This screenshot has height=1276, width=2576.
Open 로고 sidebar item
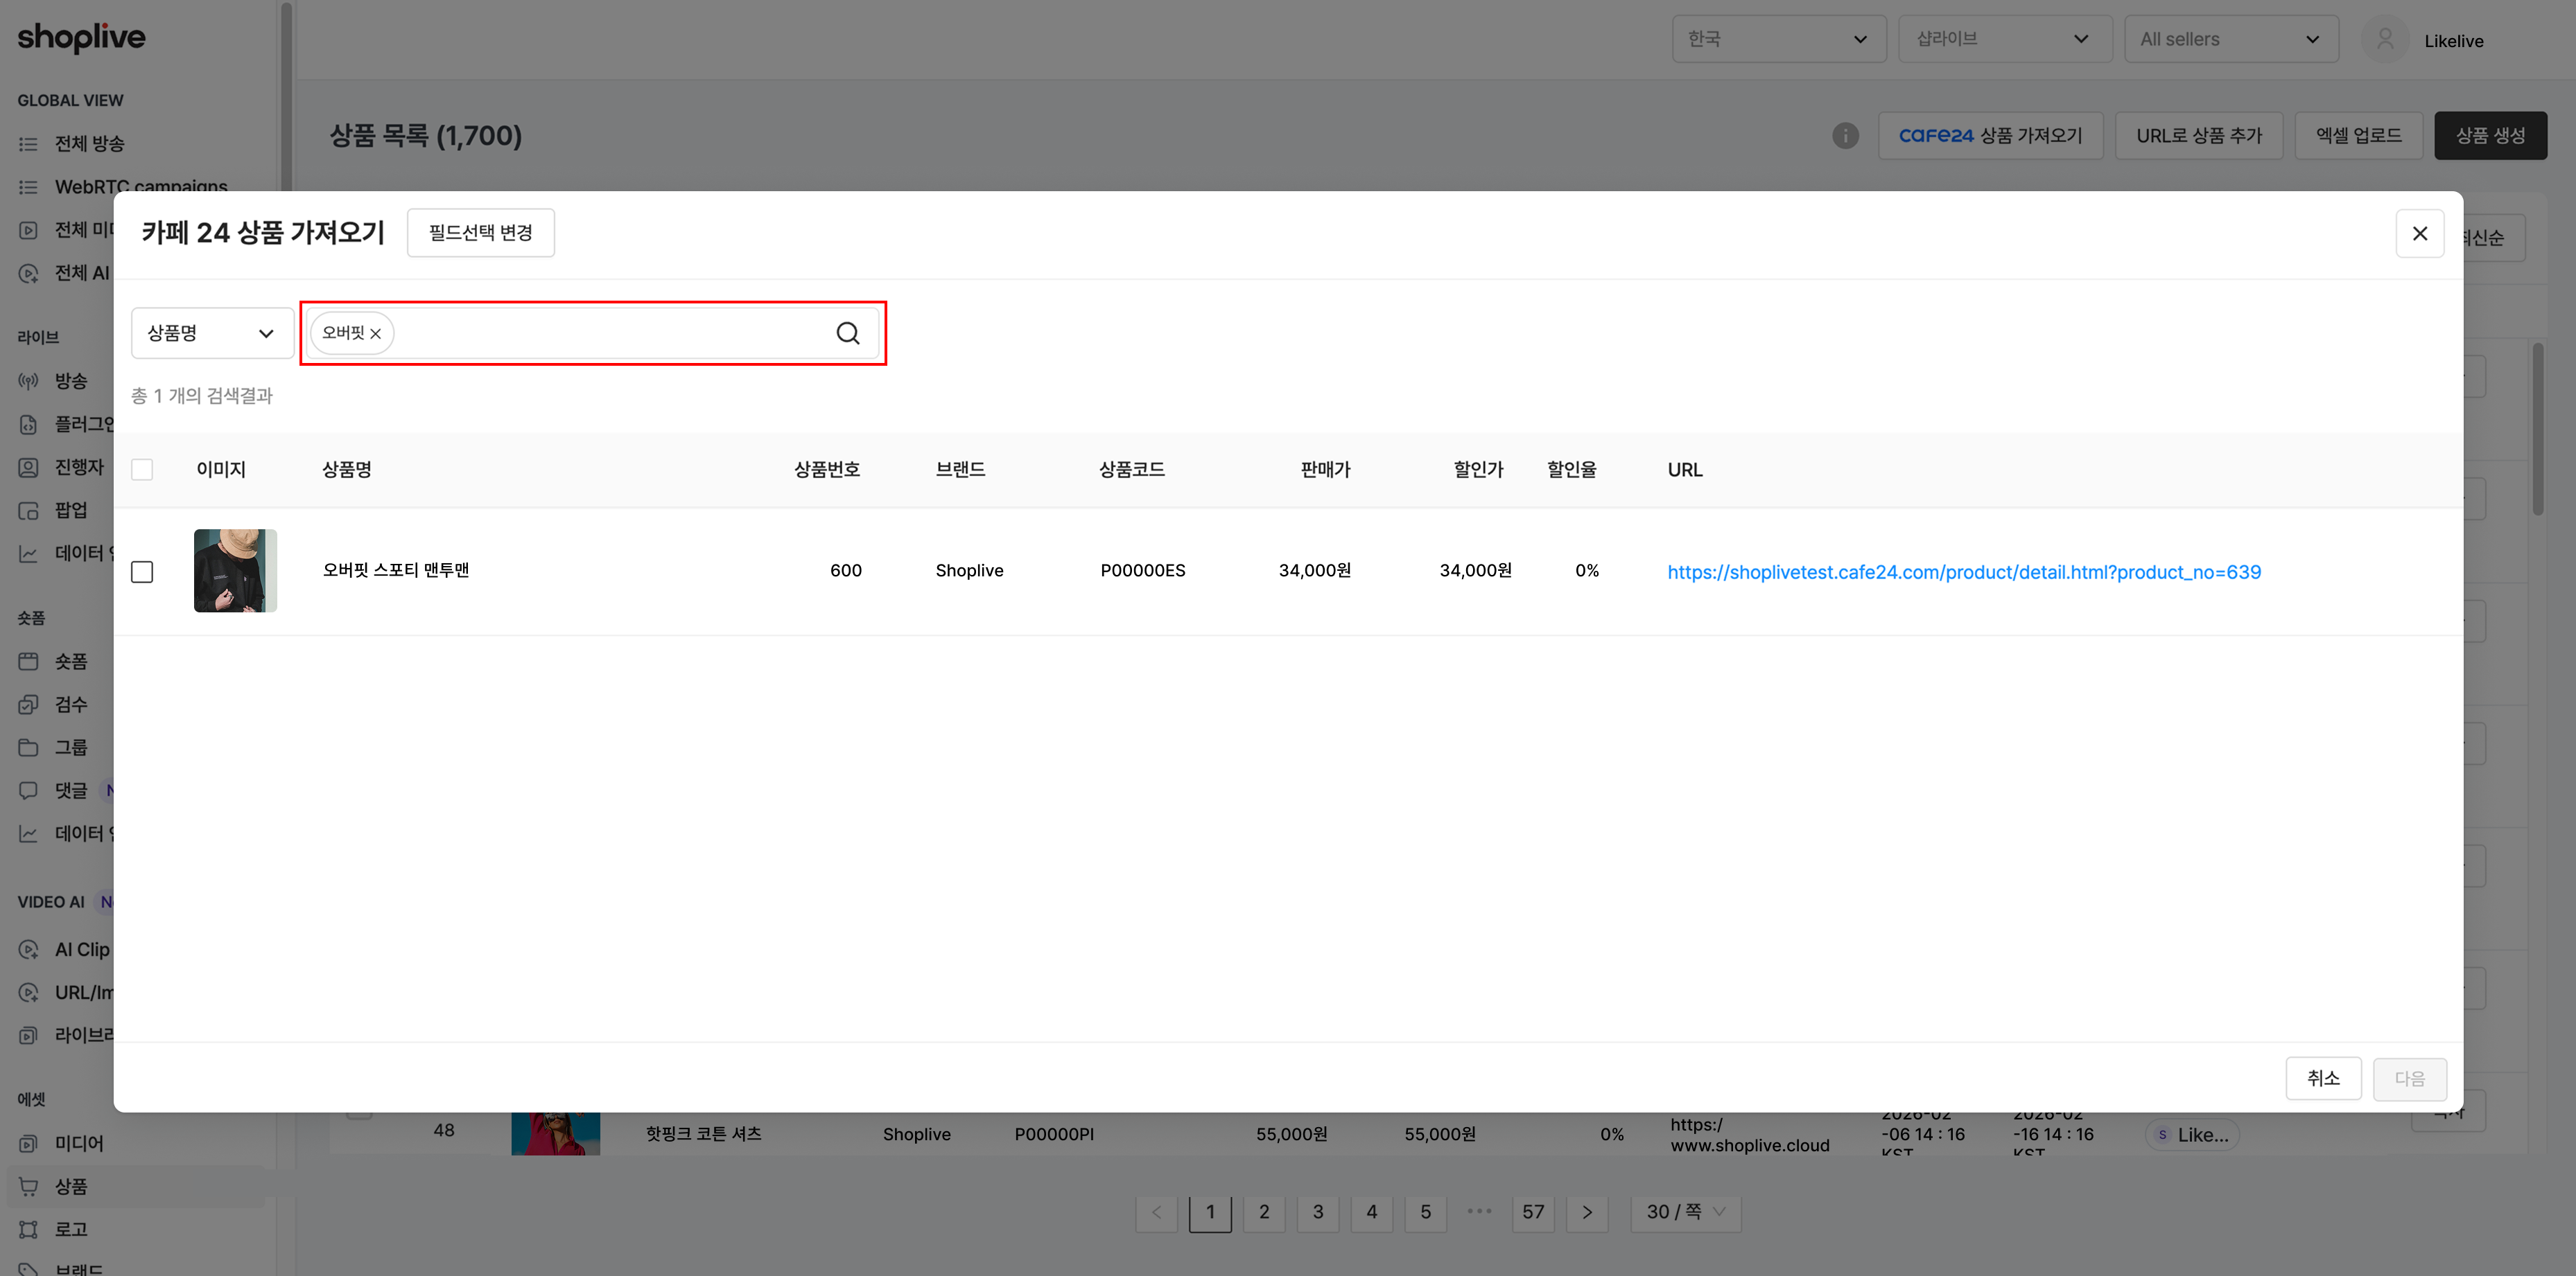point(70,1229)
